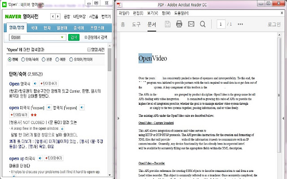Add Open 영국식 to 단어장

(x=49, y=84)
